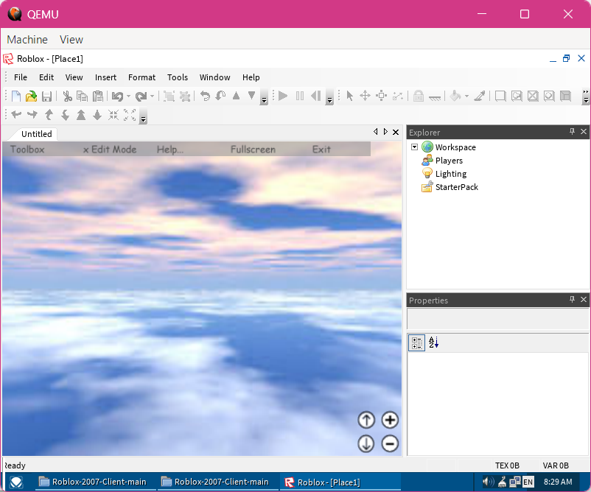Group the selected parts using the Group icon

point(169,96)
